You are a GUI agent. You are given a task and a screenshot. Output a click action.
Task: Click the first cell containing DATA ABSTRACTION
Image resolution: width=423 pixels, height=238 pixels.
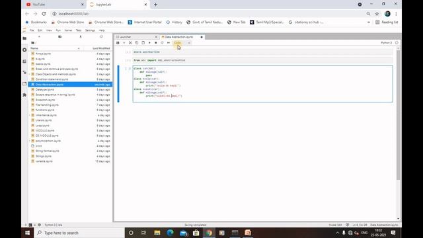[x=262, y=52]
